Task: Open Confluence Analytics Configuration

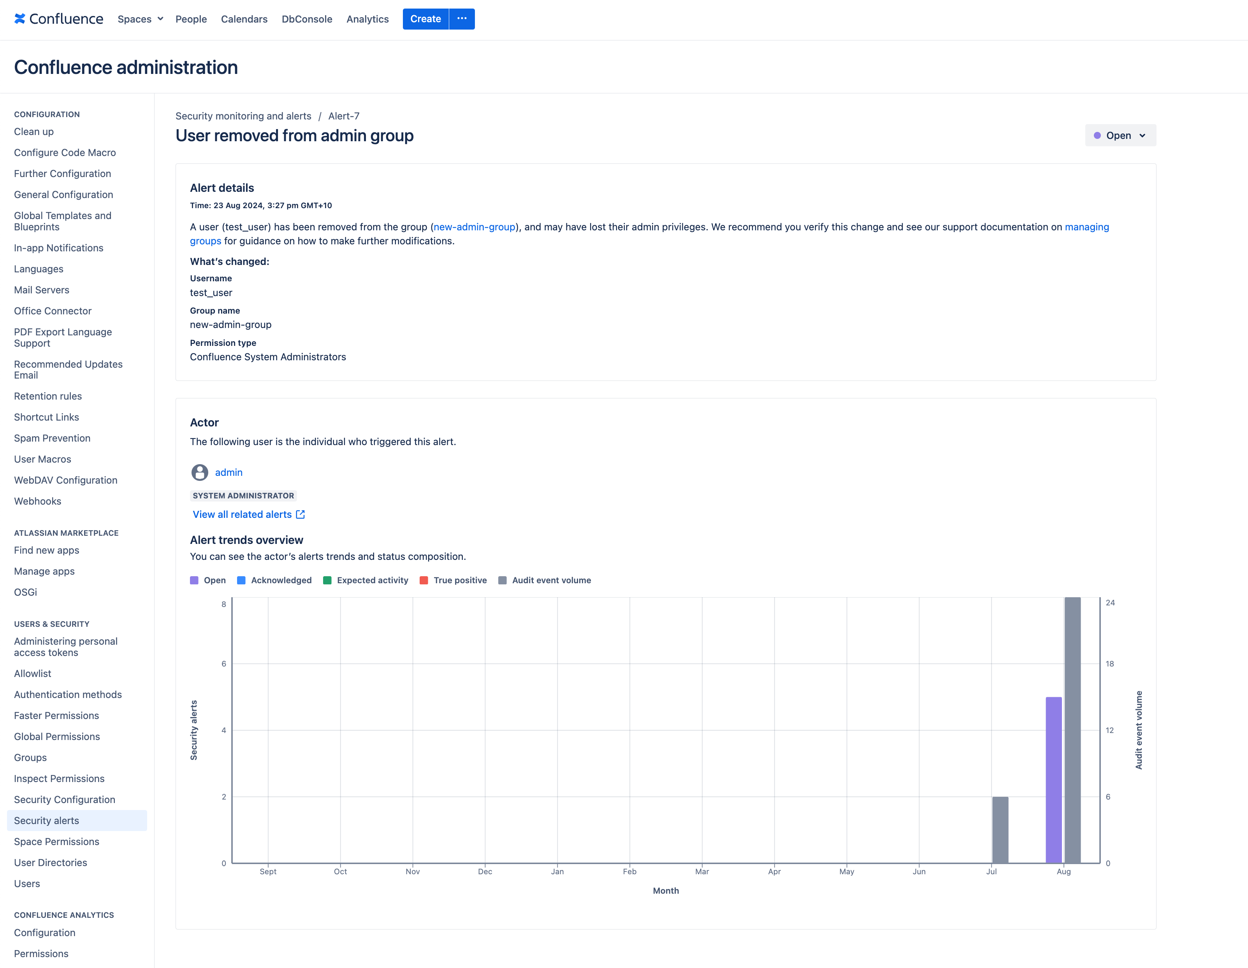Action: [44, 933]
